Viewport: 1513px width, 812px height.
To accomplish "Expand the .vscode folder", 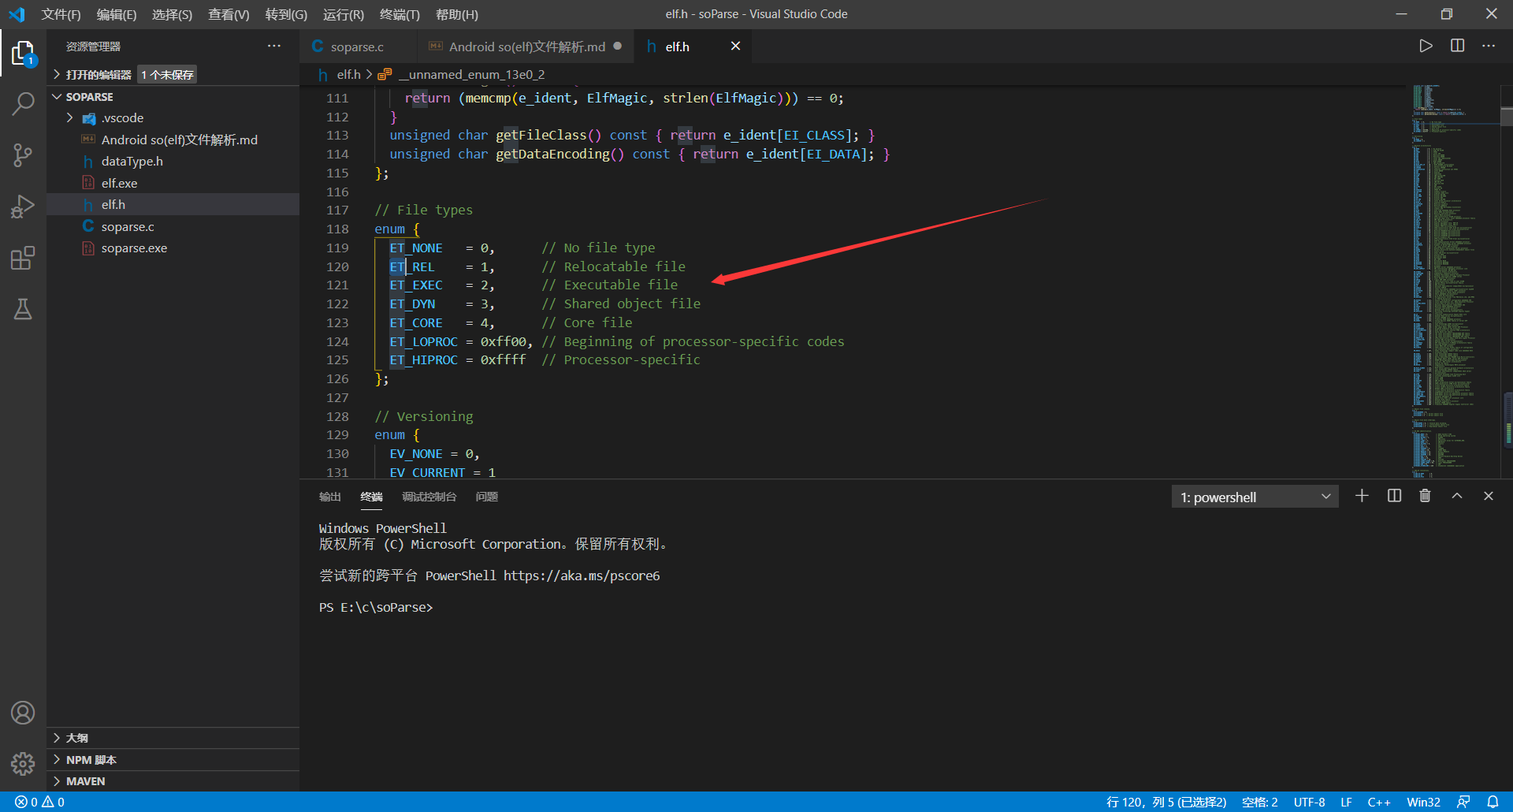I will [173, 118].
